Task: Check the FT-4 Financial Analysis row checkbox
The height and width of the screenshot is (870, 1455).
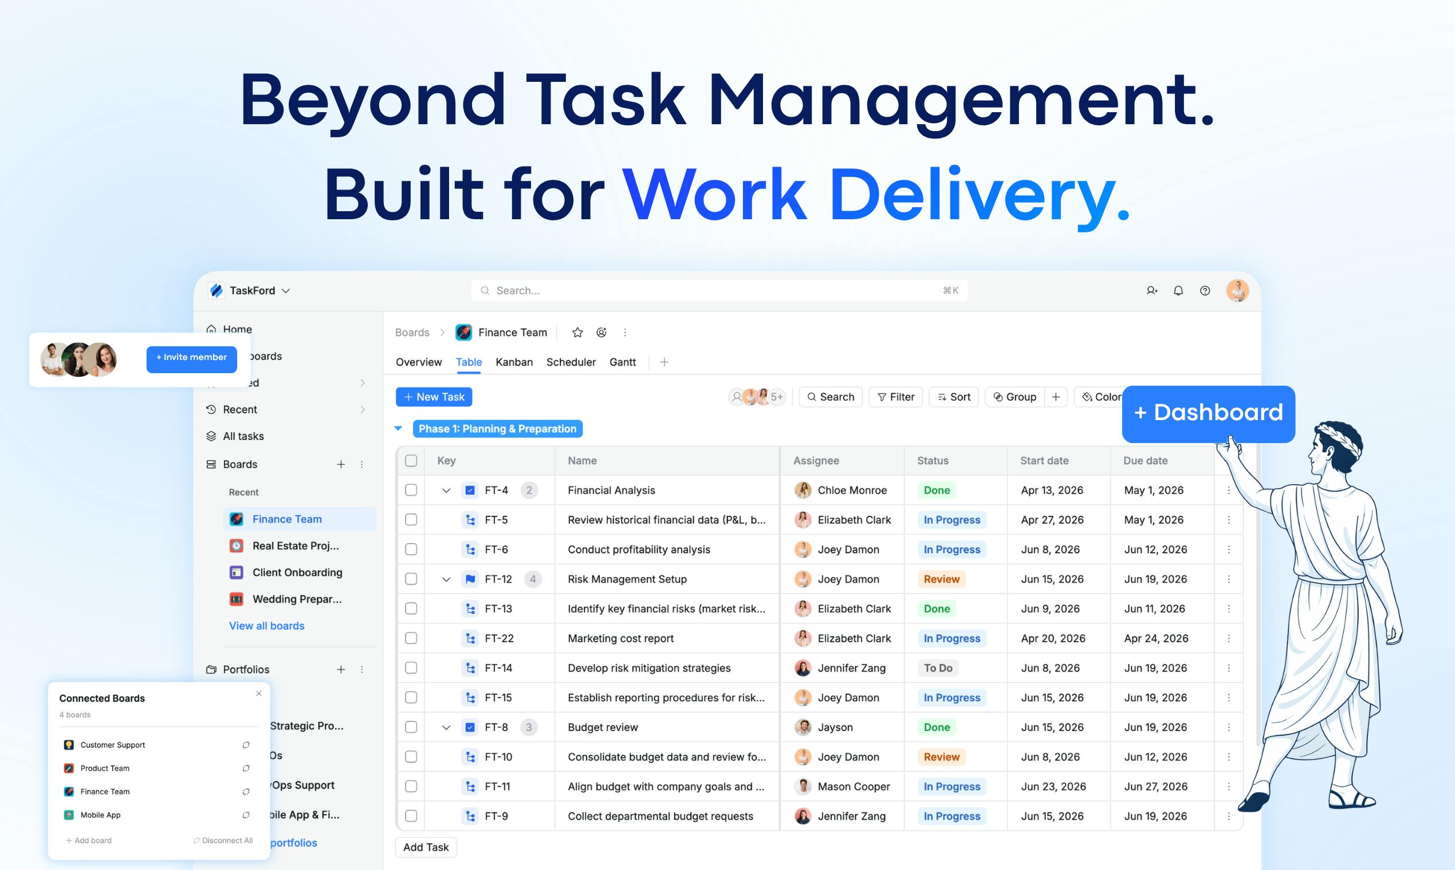Action: click(411, 490)
